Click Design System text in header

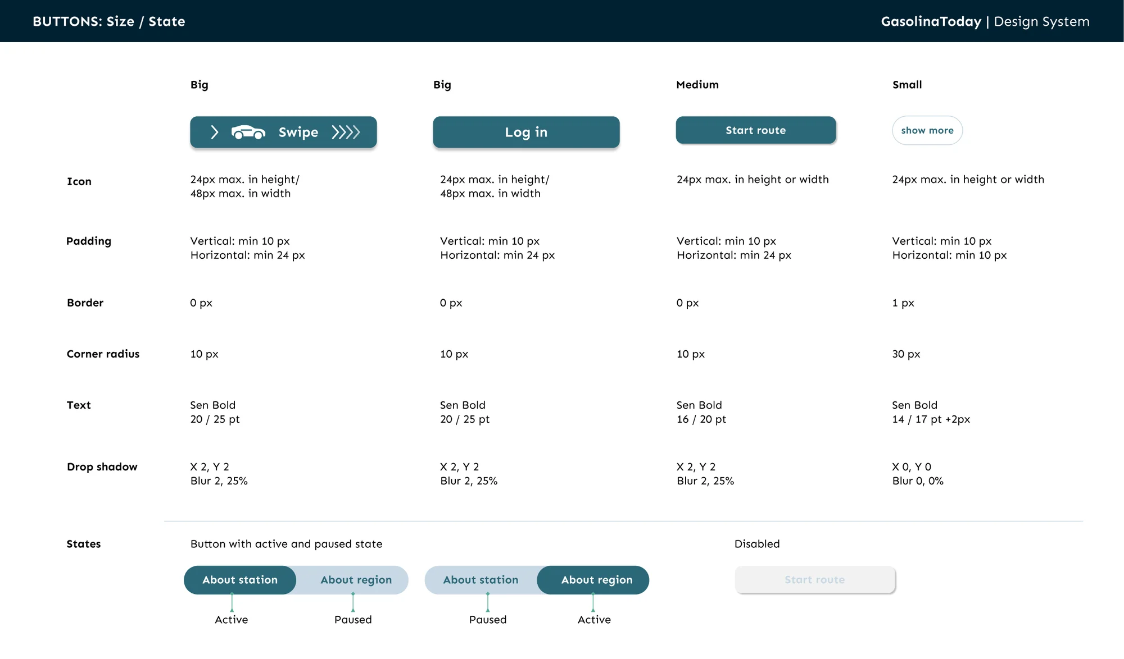click(x=1042, y=21)
